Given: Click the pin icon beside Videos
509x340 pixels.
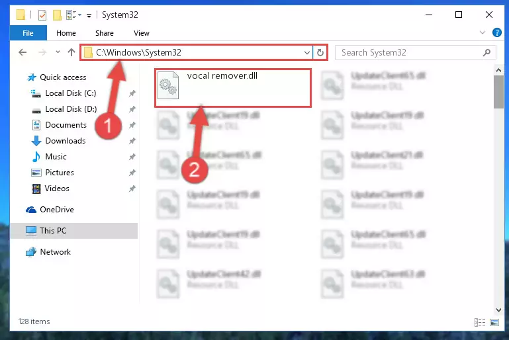Looking at the screenshot, I should pos(132,189).
